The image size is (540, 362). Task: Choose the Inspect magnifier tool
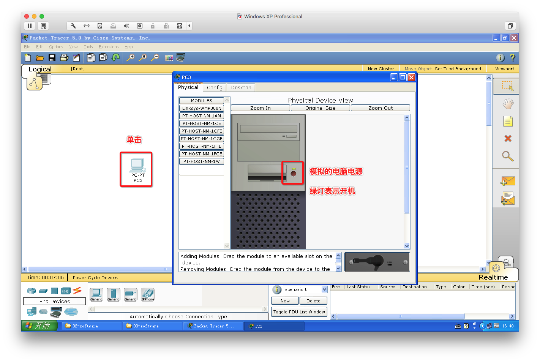(x=508, y=156)
